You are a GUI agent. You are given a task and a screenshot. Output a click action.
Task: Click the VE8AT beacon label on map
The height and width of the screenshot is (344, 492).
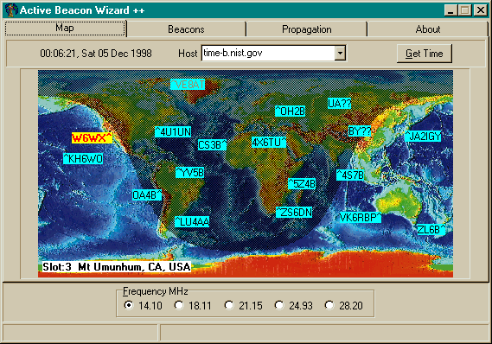tap(188, 84)
